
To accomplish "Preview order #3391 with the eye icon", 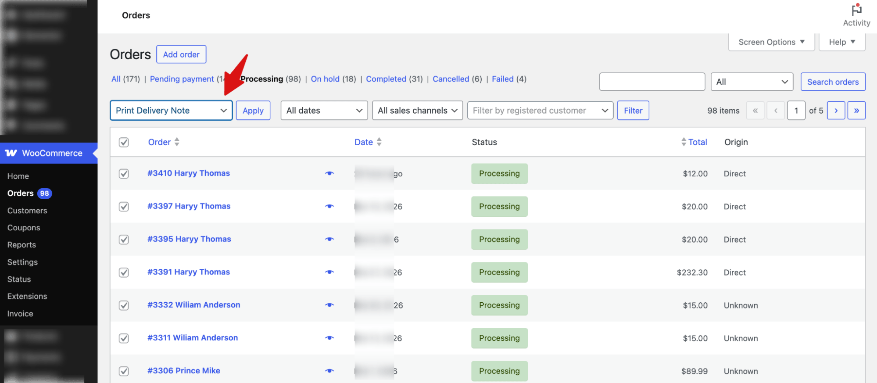I will (329, 272).
